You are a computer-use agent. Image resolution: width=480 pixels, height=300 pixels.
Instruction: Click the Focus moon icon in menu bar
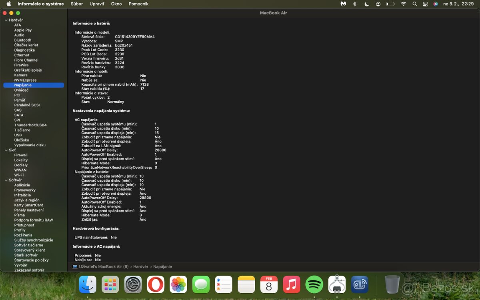pos(367,4)
